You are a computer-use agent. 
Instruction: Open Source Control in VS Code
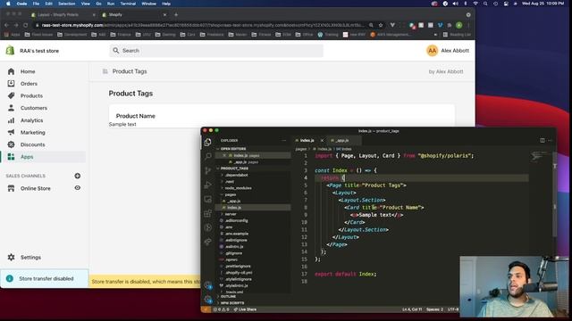[207, 170]
